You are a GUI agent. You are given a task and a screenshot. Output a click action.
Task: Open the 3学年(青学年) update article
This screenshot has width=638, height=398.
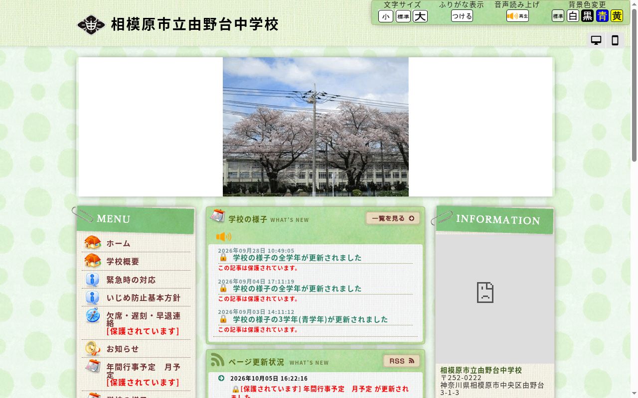pyautogui.click(x=310, y=319)
